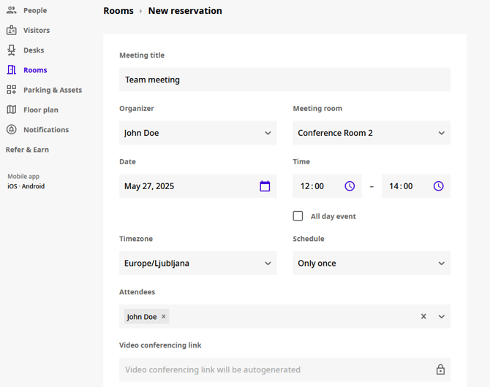The height and width of the screenshot is (387, 490).
Task: Open the Organizer dropdown
Action: click(x=197, y=133)
